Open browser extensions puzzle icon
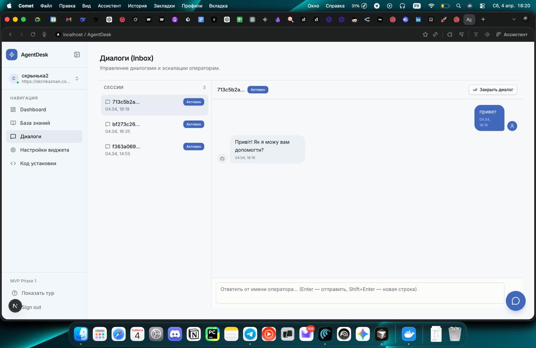536x348 pixels. (x=450, y=34)
